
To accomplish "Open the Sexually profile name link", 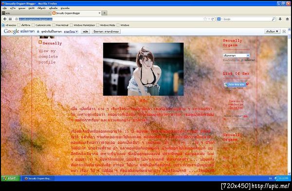I will [x=52, y=44].
